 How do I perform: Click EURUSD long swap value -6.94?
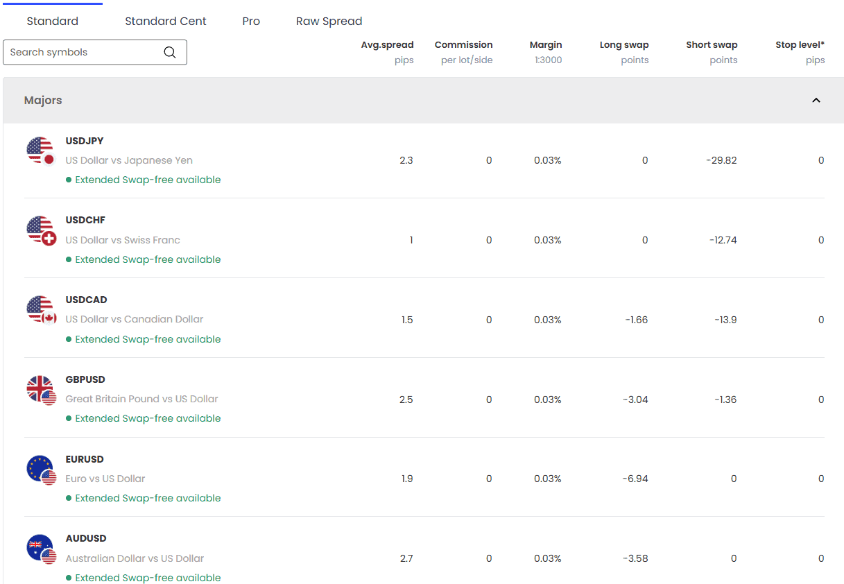coord(635,479)
